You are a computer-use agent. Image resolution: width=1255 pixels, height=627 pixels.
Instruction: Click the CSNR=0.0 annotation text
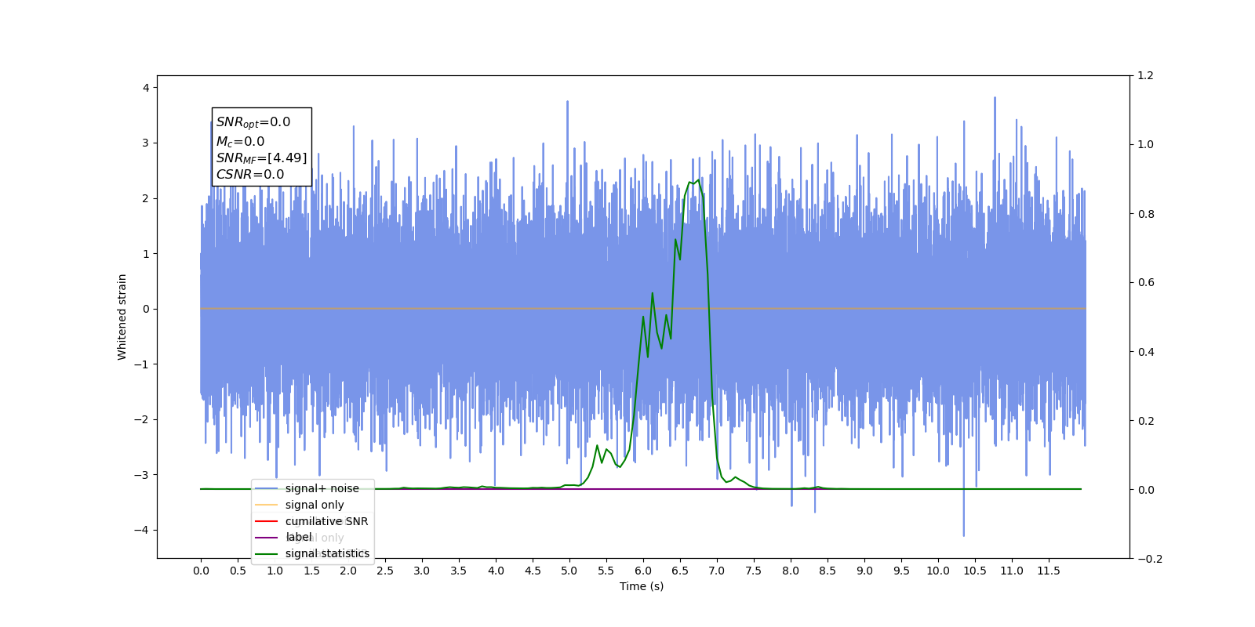point(250,175)
